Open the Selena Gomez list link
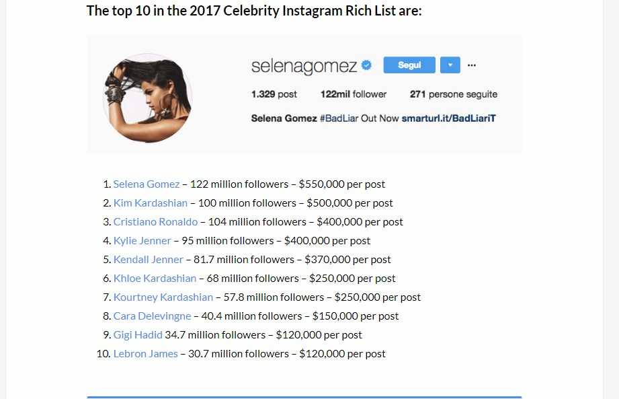The image size is (619, 399). (x=147, y=184)
